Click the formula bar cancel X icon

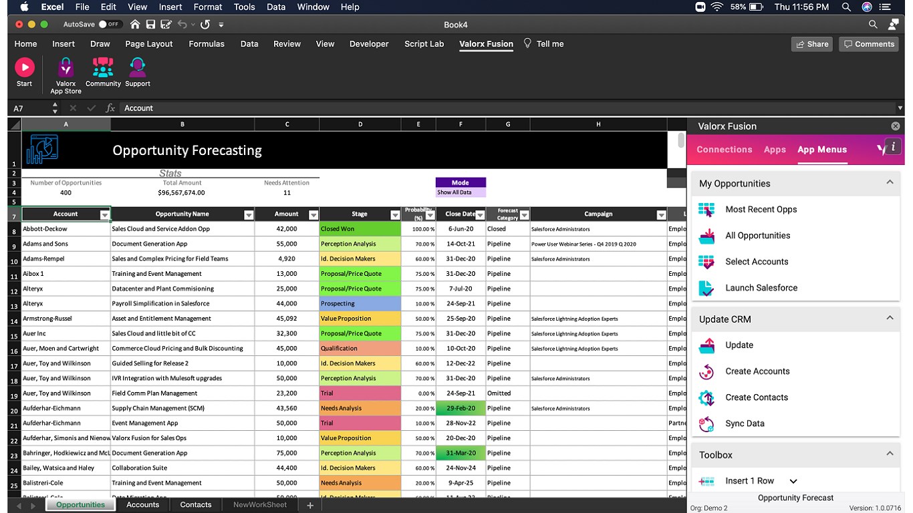click(73, 108)
